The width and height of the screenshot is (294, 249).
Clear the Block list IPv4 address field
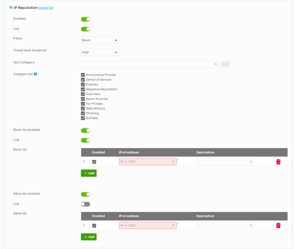tap(173, 161)
